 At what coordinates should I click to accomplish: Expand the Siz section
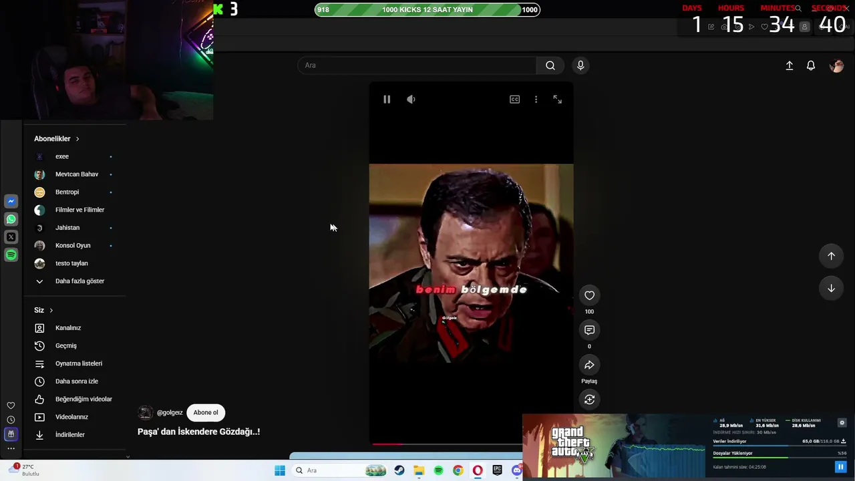[43, 310]
